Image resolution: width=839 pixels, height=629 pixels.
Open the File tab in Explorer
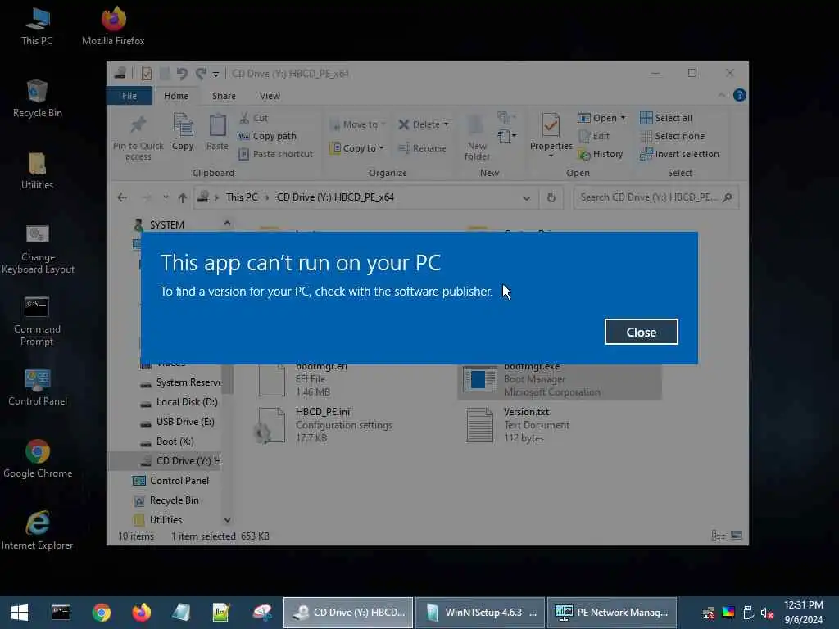[x=129, y=96]
